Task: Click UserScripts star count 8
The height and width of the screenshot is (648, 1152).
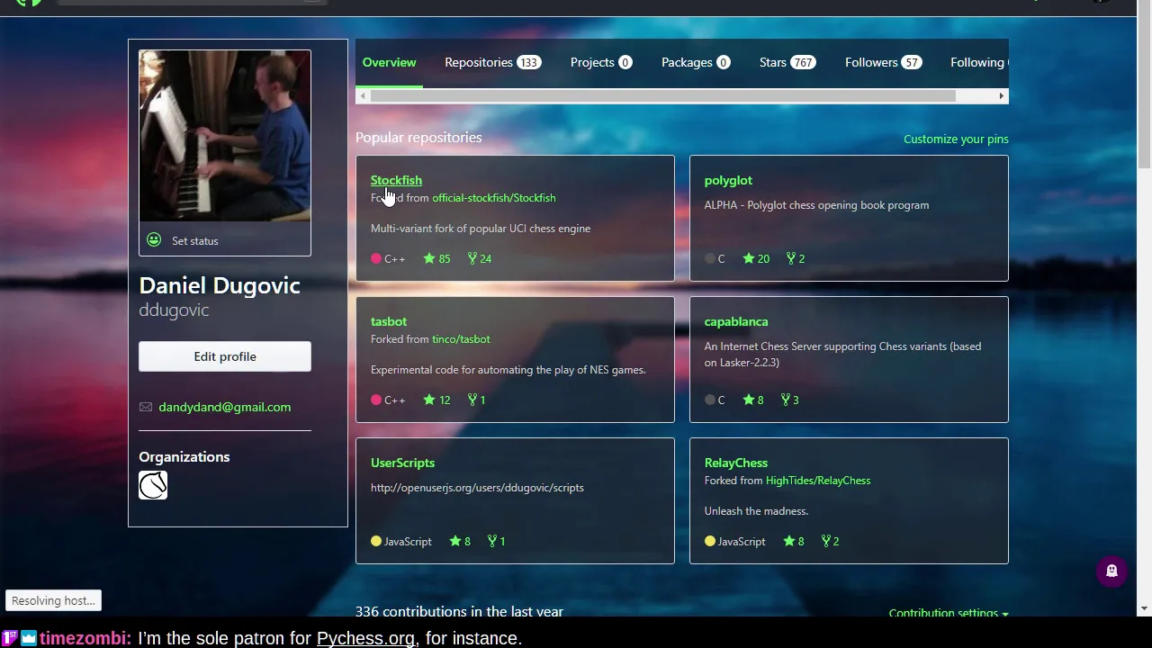Action: click(x=460, y=541)
